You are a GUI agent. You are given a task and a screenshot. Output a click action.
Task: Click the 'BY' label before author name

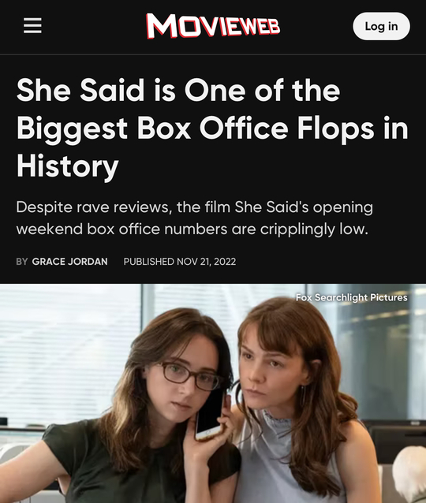[22, 262]
